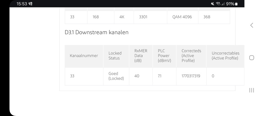Viewport: 259px width, 116px height.
Task: Click the correcteds value 1770317319
Action: pos(191,76)
